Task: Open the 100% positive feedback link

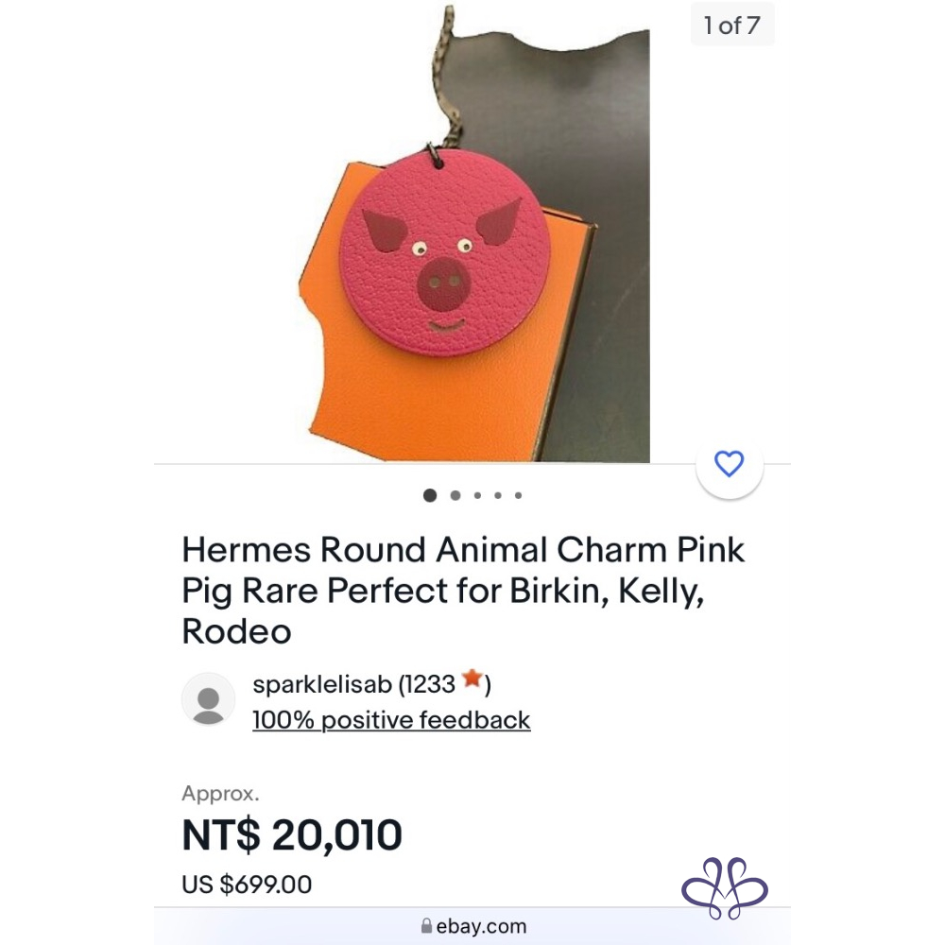Action: (x=391, y=720)
